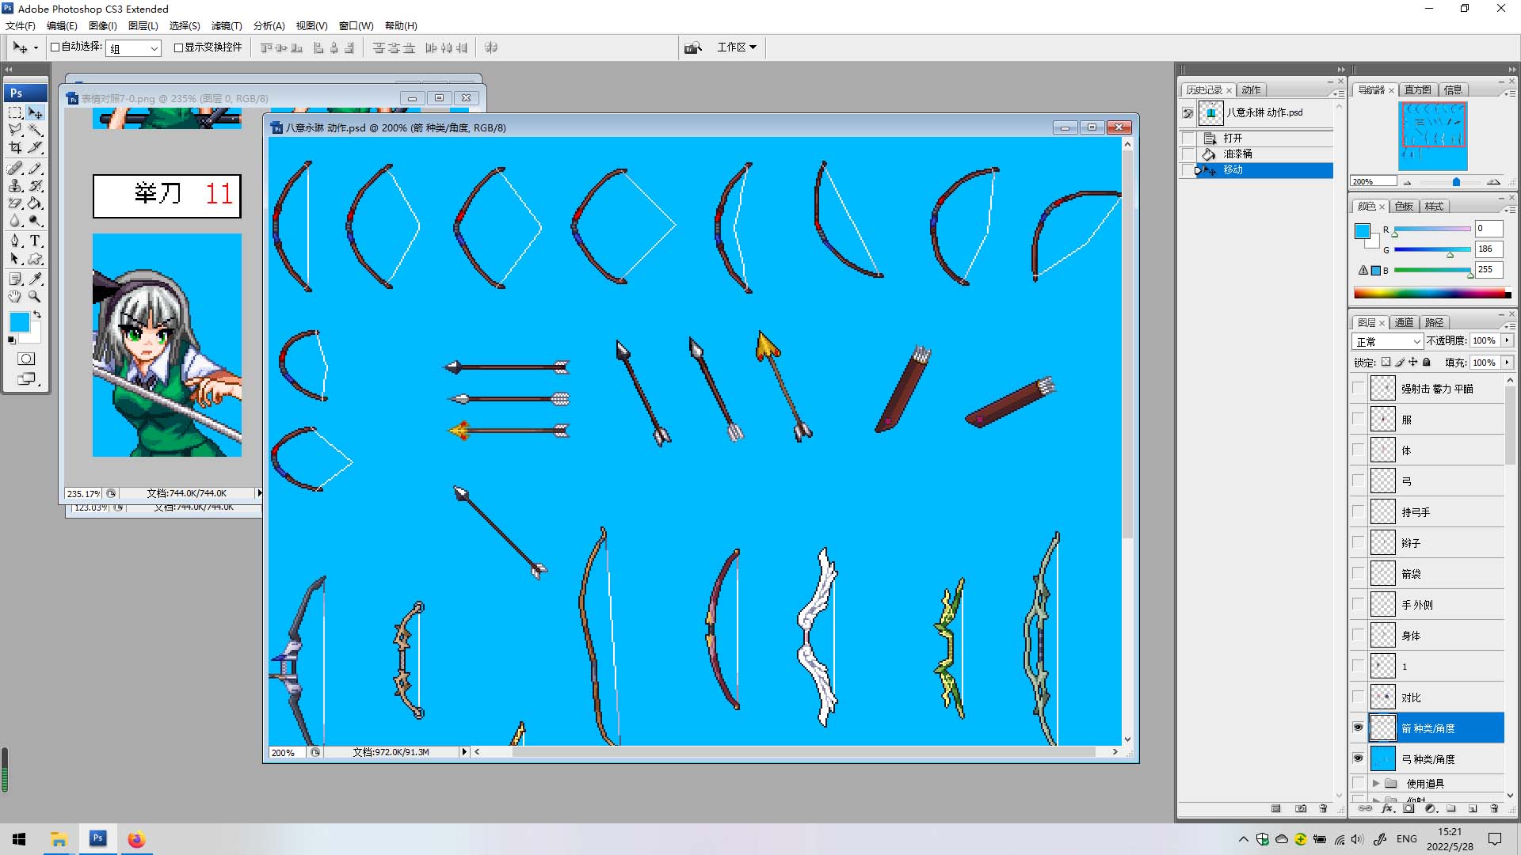Switch to the 通道 tab
The height and width of the screenshot is (855, 1521).
tap(1404, 322)
